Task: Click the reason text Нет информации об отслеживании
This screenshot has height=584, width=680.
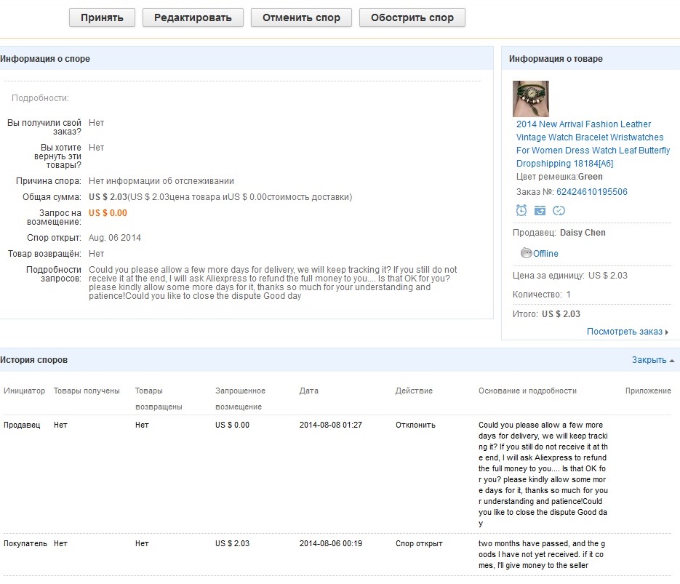Action: (x=161, y=181)
